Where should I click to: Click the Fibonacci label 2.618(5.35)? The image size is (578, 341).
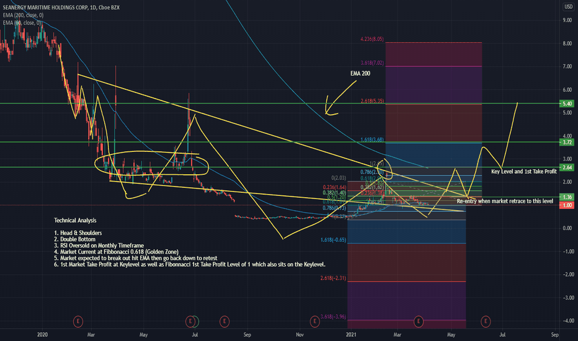pyautogui.click(x=372, y=101)
